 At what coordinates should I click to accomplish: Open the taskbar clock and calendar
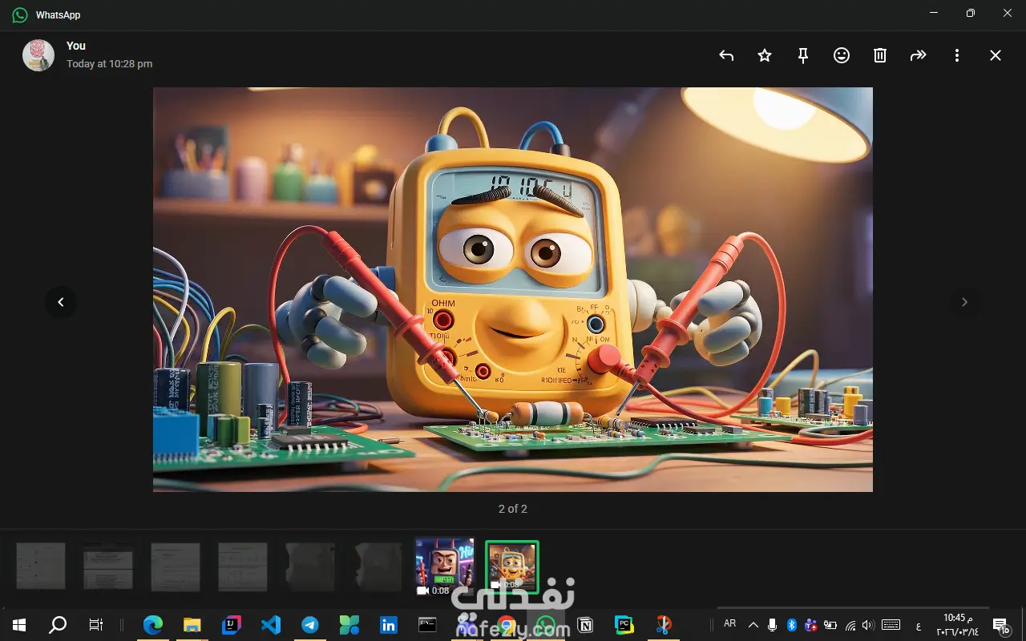958,625
